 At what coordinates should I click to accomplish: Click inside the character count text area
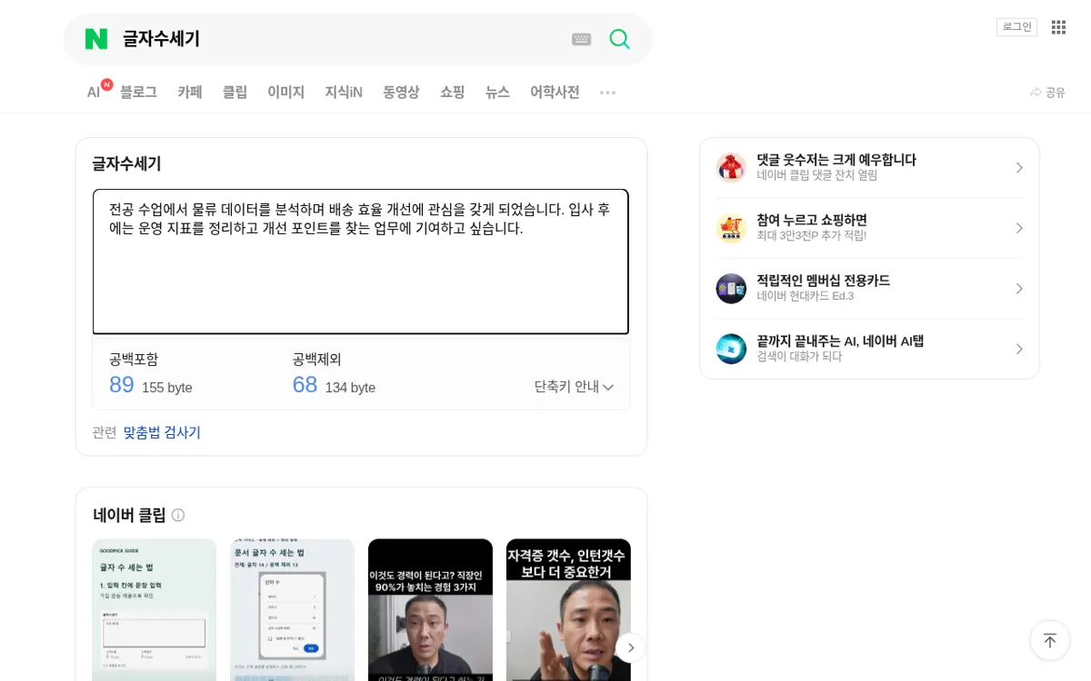click(361, 262)
